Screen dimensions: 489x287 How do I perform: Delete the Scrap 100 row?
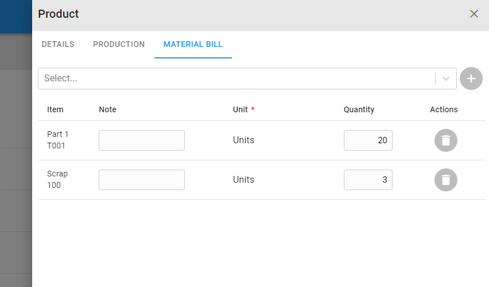tap(445, 180)
